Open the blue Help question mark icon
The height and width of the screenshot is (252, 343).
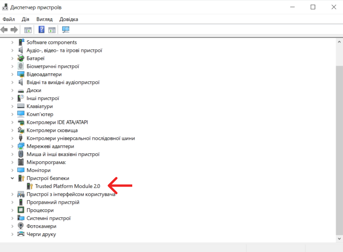42,30
